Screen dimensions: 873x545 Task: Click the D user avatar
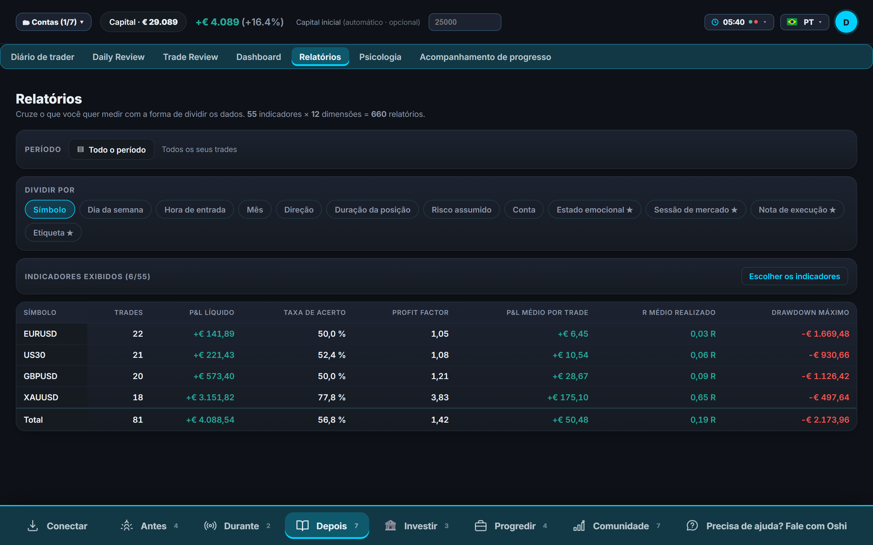point(846,22)
